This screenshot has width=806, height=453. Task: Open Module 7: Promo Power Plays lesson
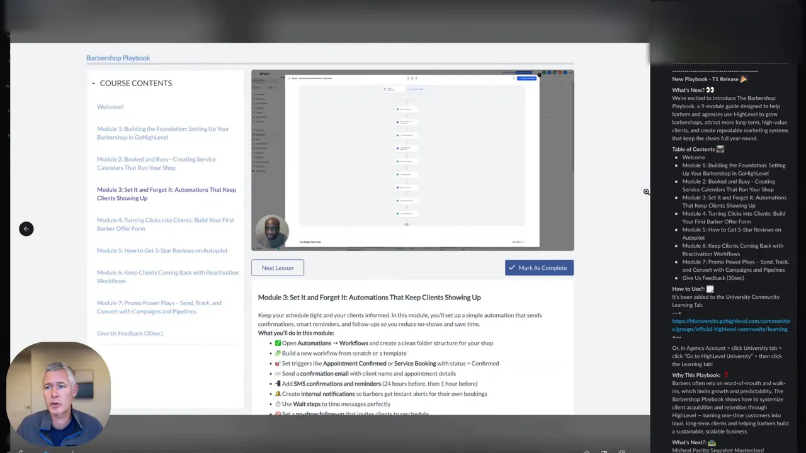click(x=159, y=307)
